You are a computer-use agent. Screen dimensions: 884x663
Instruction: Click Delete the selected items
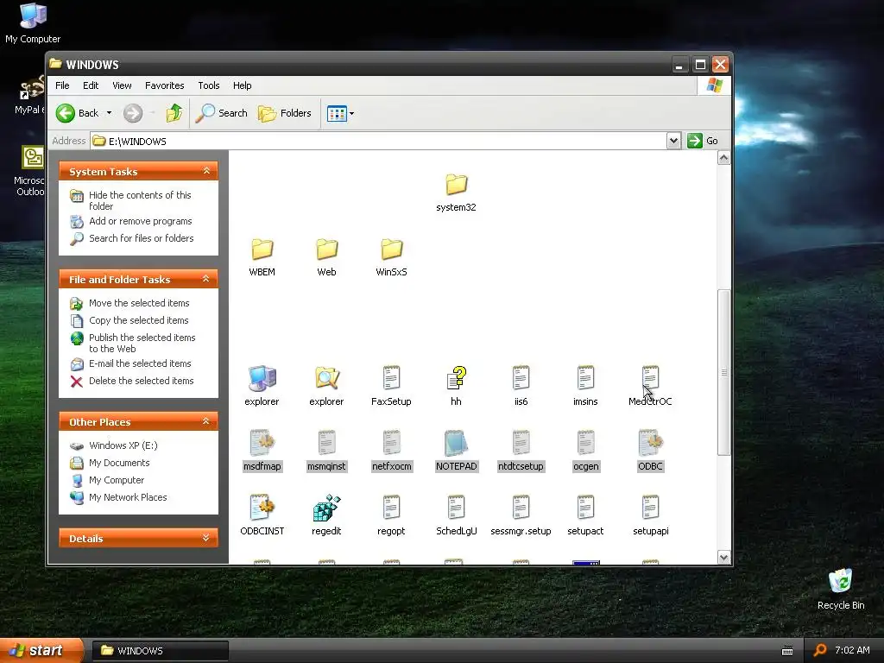[141, 381]
